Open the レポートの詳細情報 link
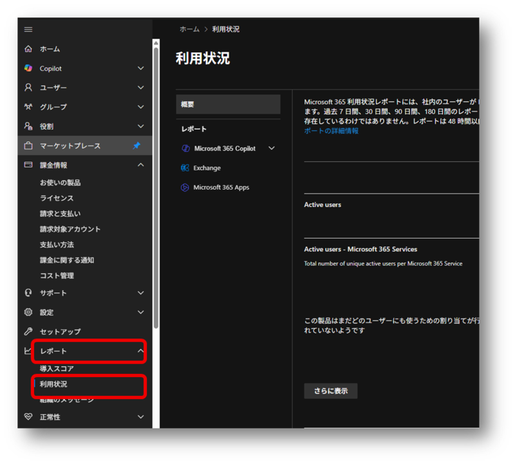Viewport: 515px width, 464px height. pyautogui.click(x=331, y=131)
